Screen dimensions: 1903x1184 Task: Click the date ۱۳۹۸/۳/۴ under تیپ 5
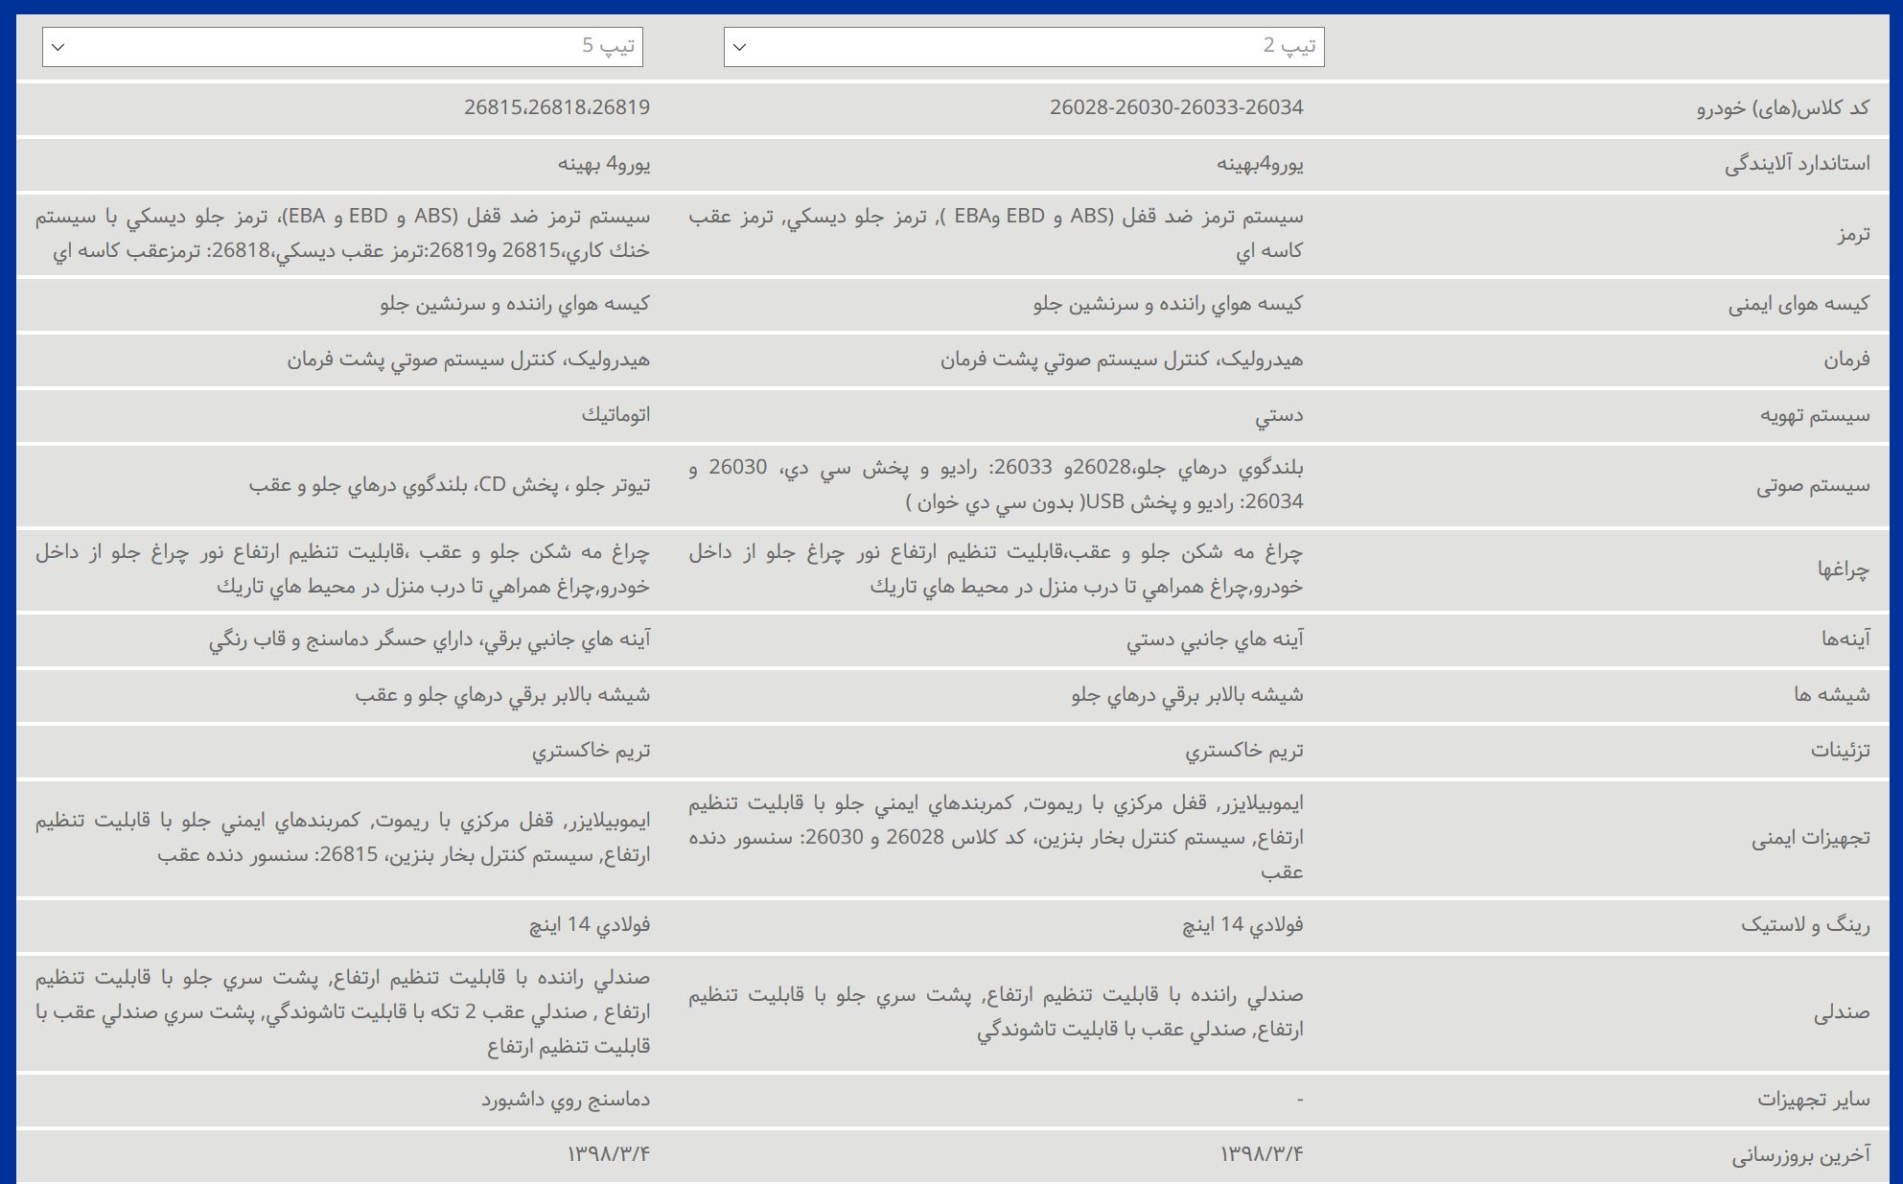tap(609, 1154)
